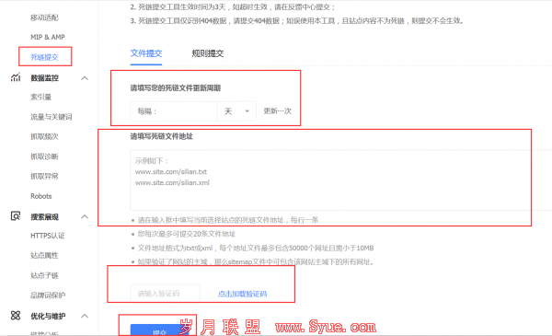Open 流量与关键词 in the sidebar

(51, 117)
